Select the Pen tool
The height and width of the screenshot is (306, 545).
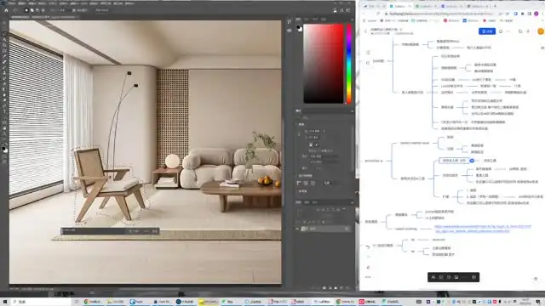[4, 106]
